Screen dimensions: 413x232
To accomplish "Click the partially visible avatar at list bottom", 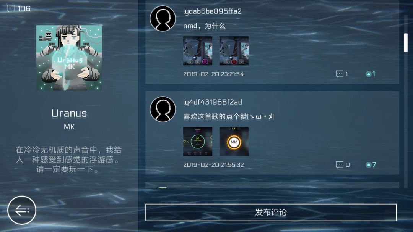I will pos(163,188).
